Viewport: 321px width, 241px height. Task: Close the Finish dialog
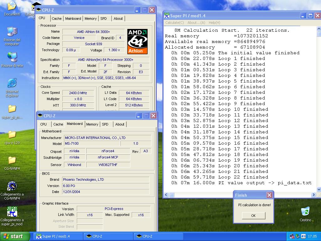(x=269, y=195)
